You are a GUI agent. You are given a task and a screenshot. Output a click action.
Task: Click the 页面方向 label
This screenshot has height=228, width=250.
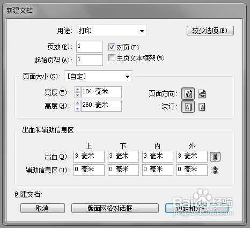[x=163, y=93]
